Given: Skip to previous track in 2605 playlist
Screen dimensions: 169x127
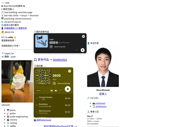Looking at the screenshot, I should [52, 91].
